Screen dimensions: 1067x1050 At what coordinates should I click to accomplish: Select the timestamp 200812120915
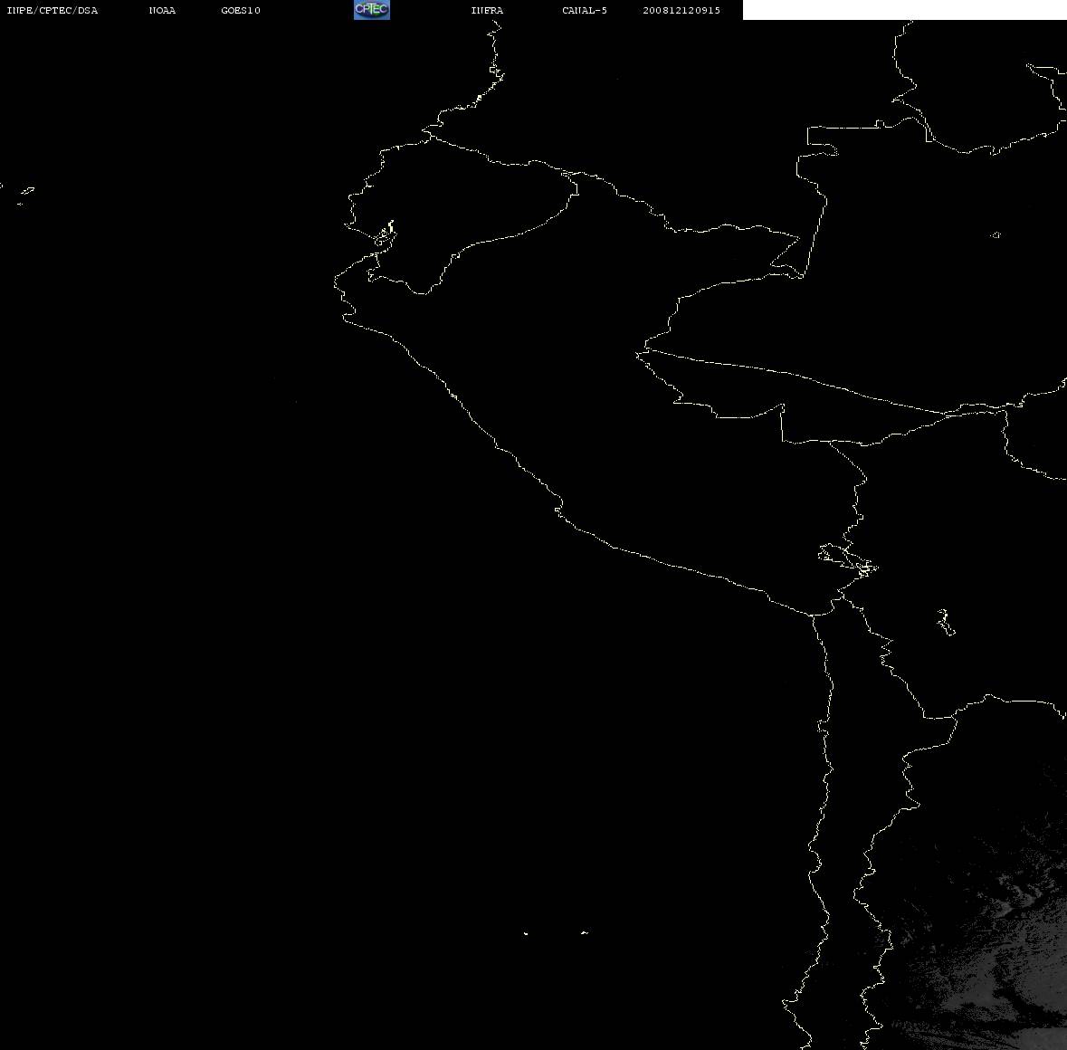point(681,10)
